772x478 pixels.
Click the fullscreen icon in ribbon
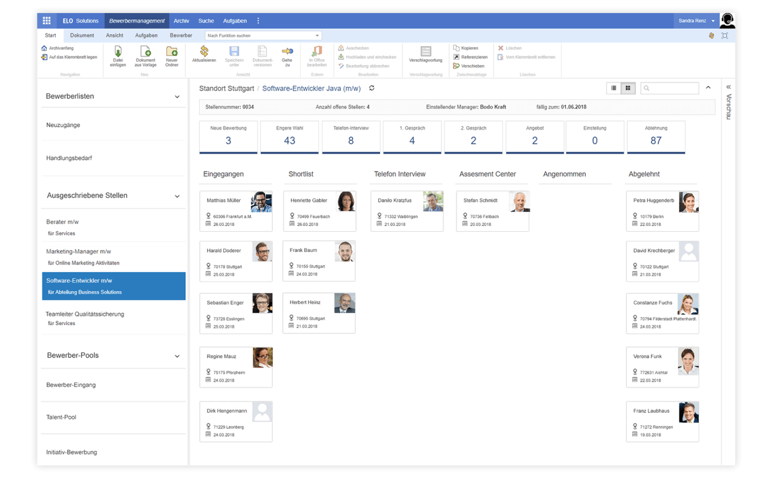[725, 35]
